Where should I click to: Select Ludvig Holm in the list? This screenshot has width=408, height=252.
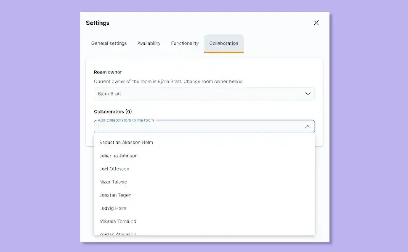point(204,208)
